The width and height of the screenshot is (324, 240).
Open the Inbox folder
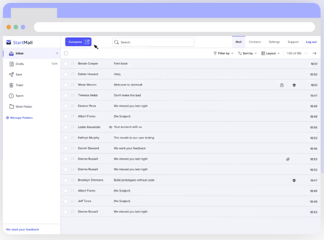click(19, 53)
